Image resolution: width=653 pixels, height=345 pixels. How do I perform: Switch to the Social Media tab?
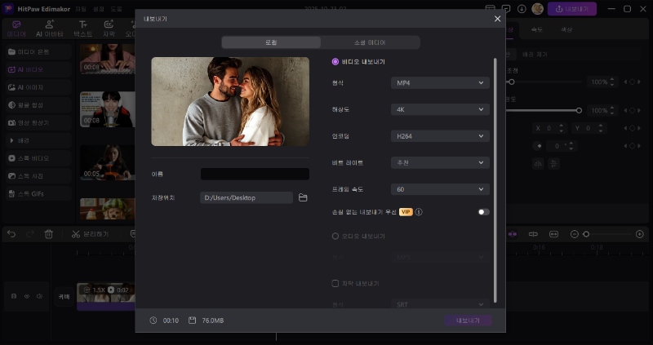click(x=371, y=42)
